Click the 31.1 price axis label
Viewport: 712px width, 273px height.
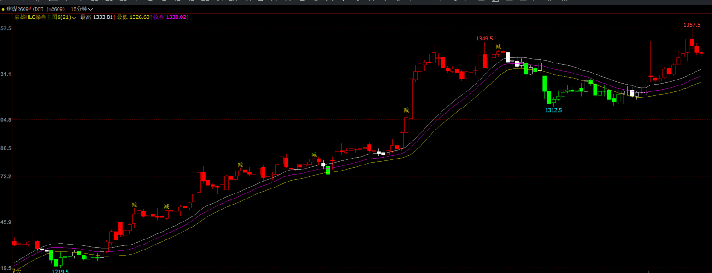6,74
